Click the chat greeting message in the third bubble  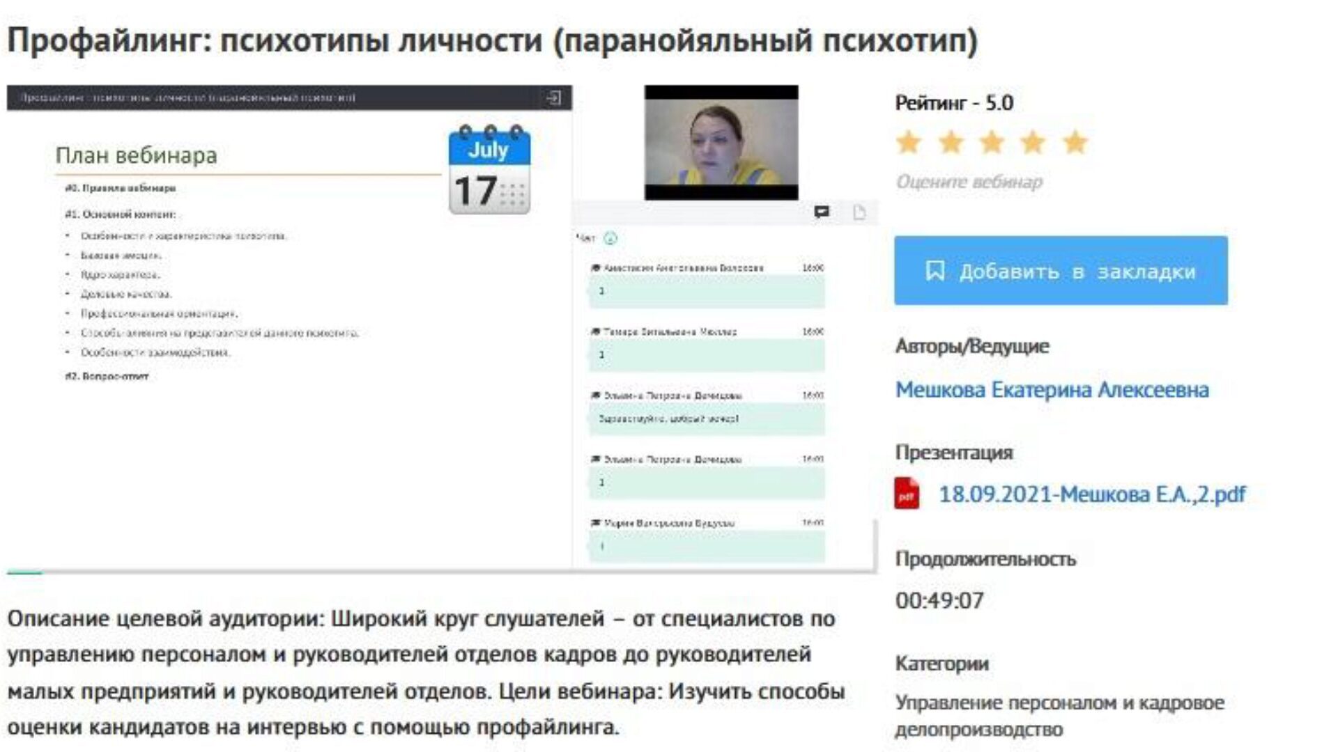[x=668, y=418]
